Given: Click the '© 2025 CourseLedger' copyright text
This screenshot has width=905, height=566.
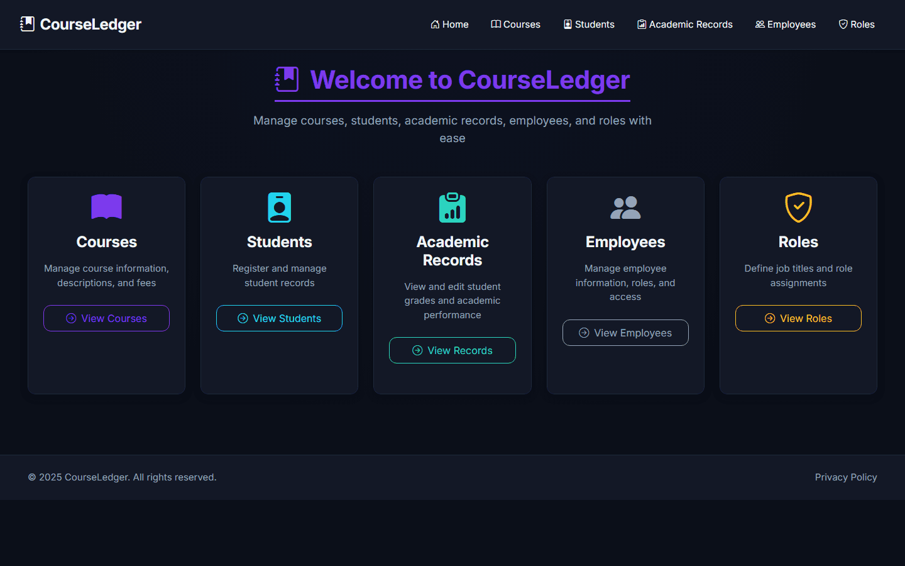Looking at the screenshot, I should 122,477.
